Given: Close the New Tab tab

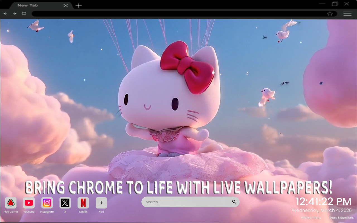Looking at the screenshot, I should [x=66, y=5].
